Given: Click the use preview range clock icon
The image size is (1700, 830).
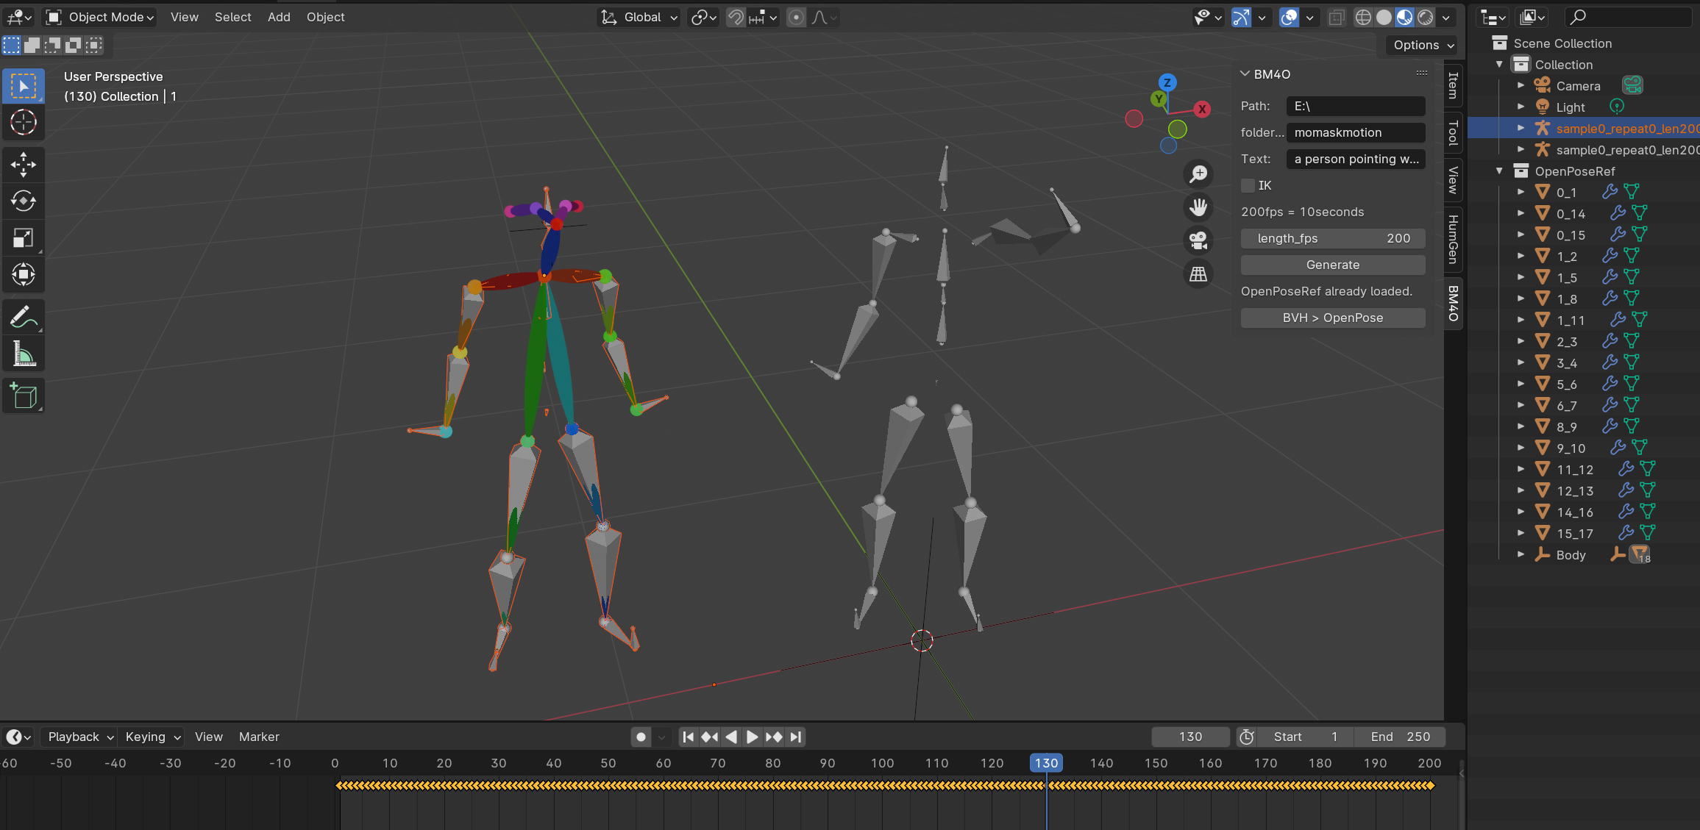Looking at the screenshot, I should tap(1246, 737).
